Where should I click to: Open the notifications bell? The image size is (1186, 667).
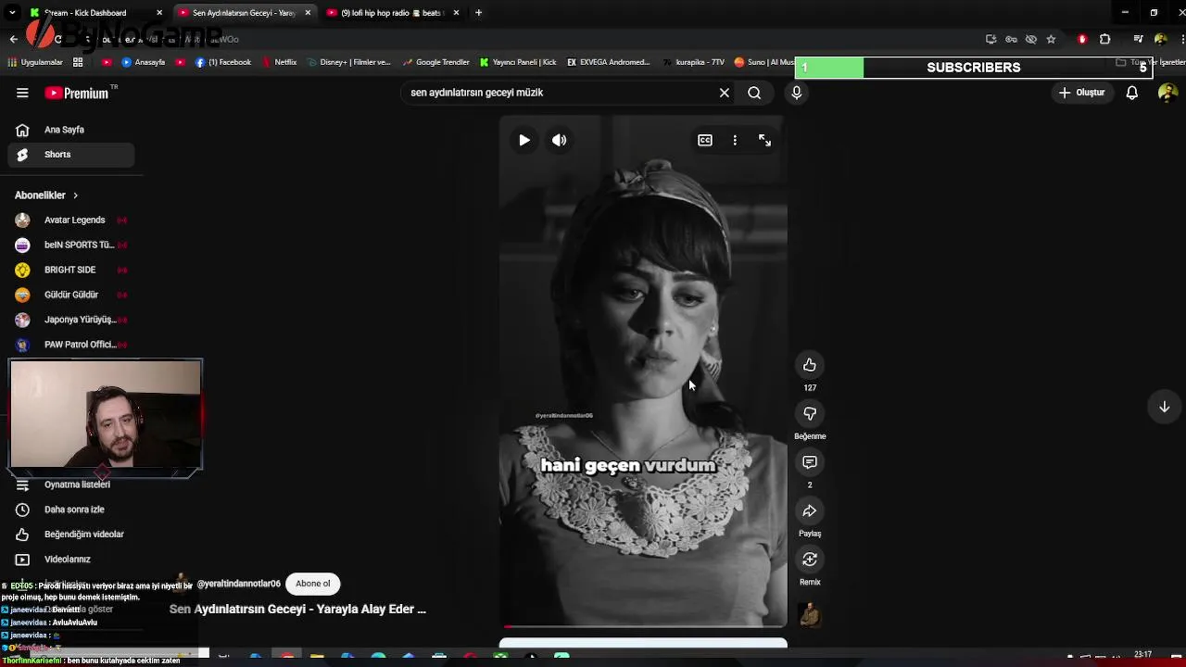coord(1131,93)
